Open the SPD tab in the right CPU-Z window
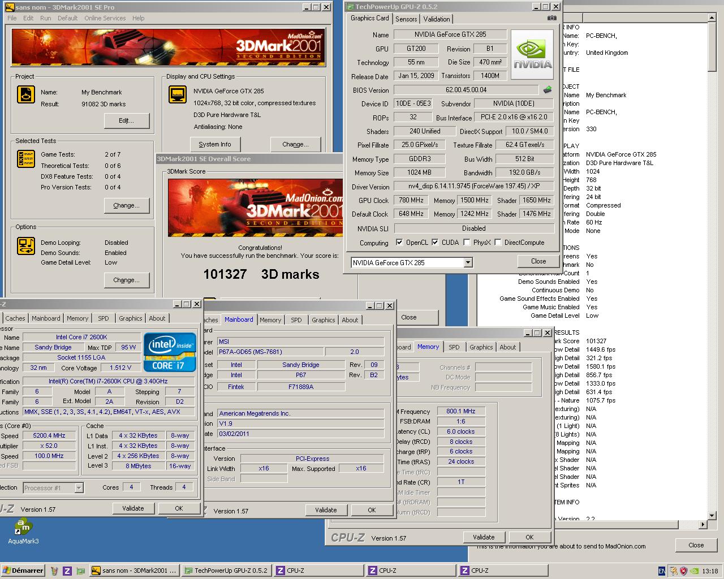Viewport: 724px width, 579px height. tap(454, 347)
